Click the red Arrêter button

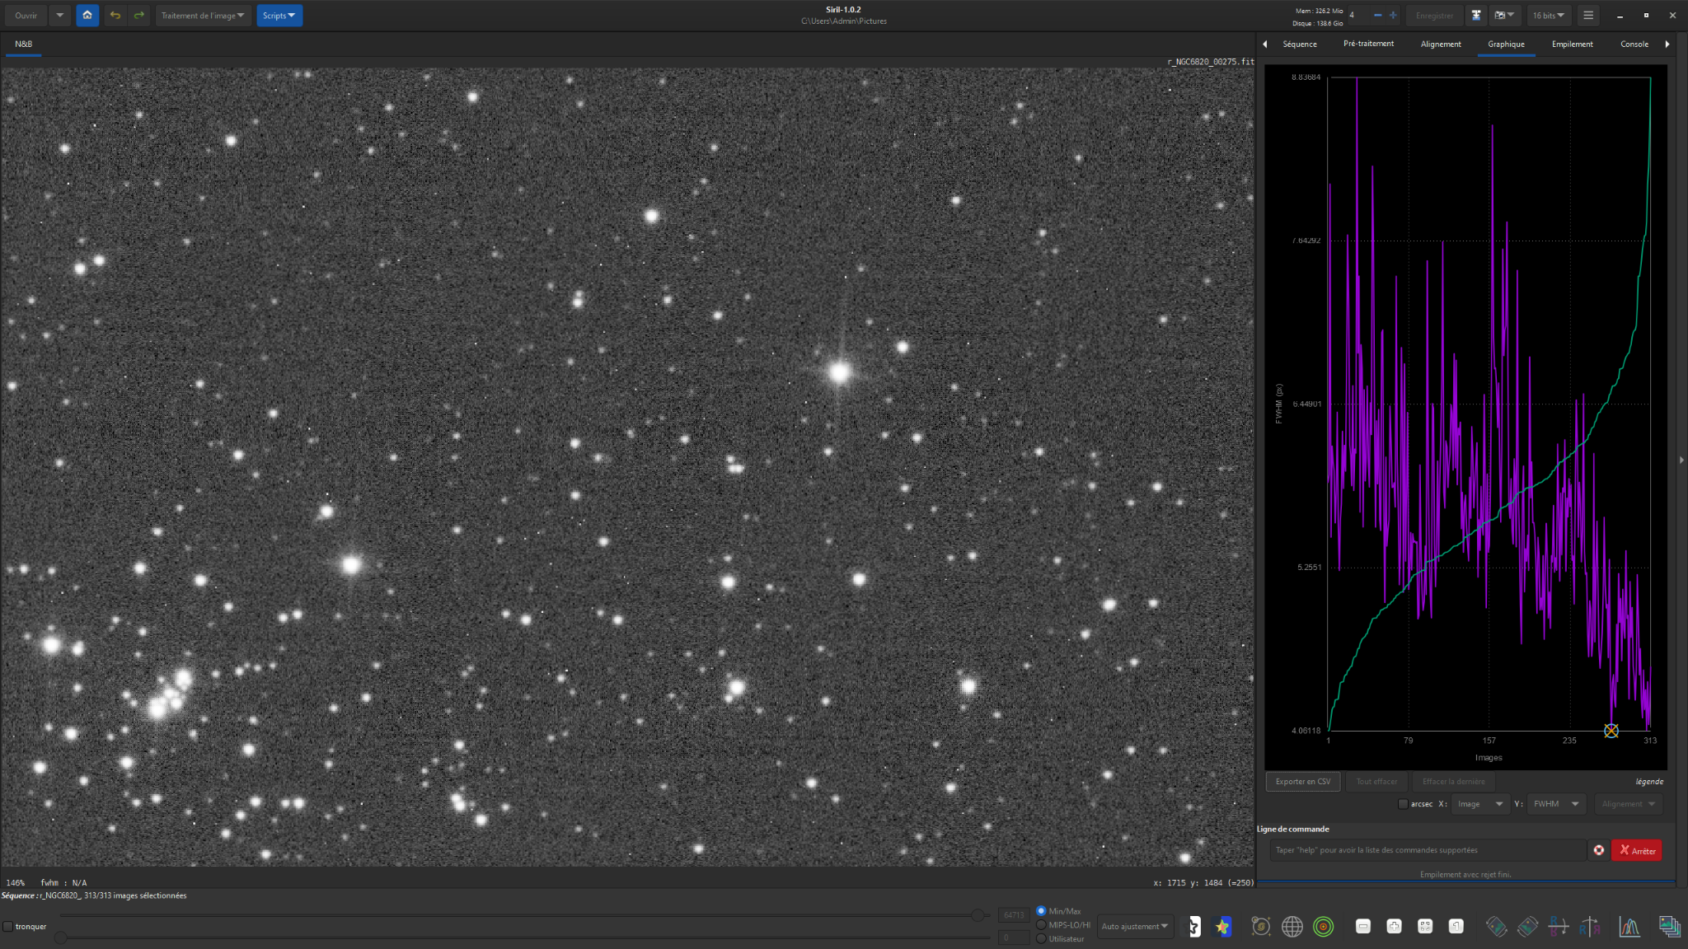tap(1637, 850)
